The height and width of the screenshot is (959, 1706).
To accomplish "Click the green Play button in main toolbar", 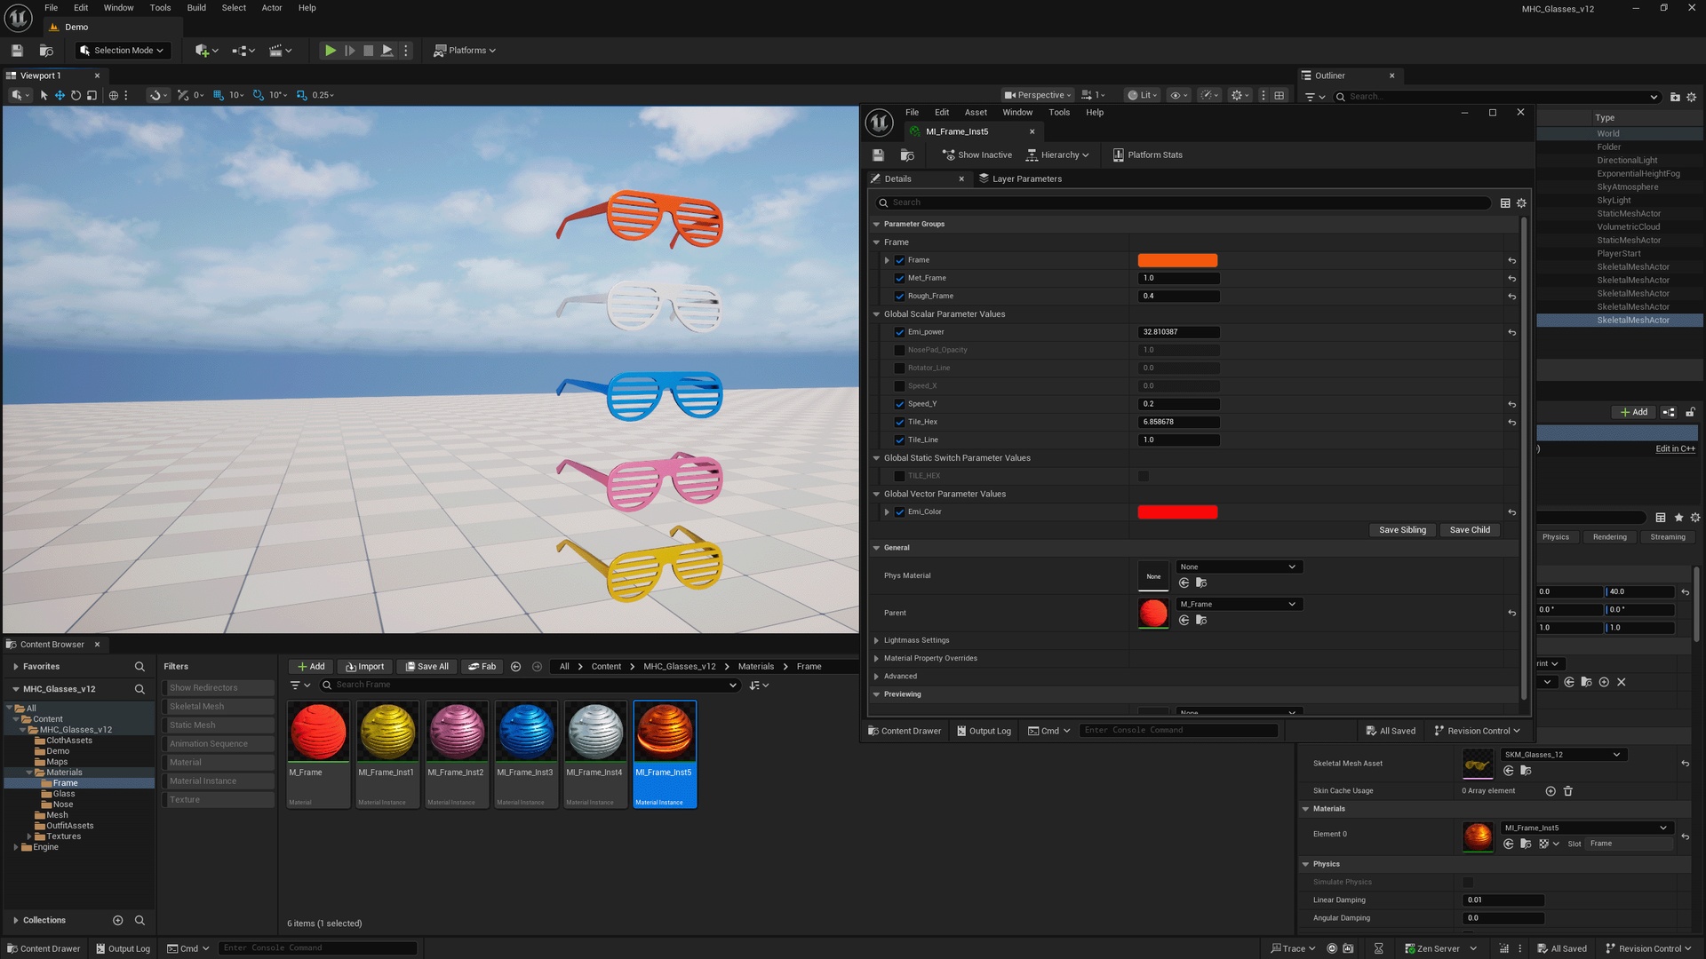I will click(x=330, y=51).
